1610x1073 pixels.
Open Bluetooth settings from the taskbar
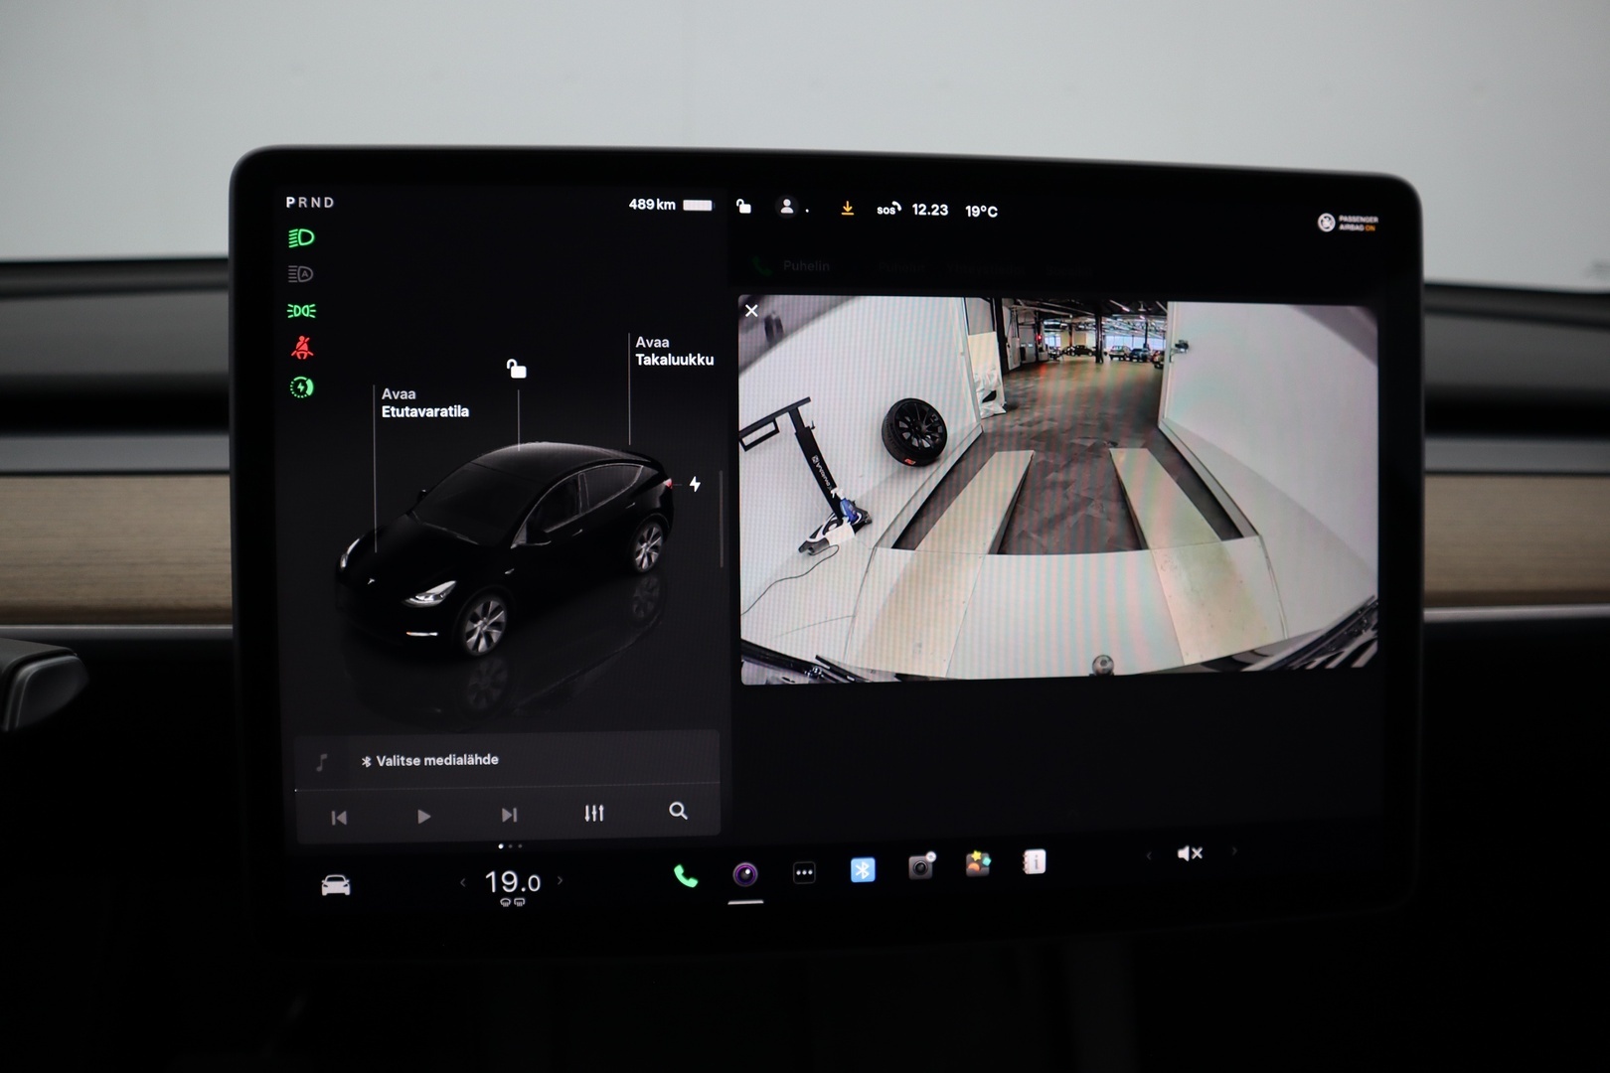[863, 870]
